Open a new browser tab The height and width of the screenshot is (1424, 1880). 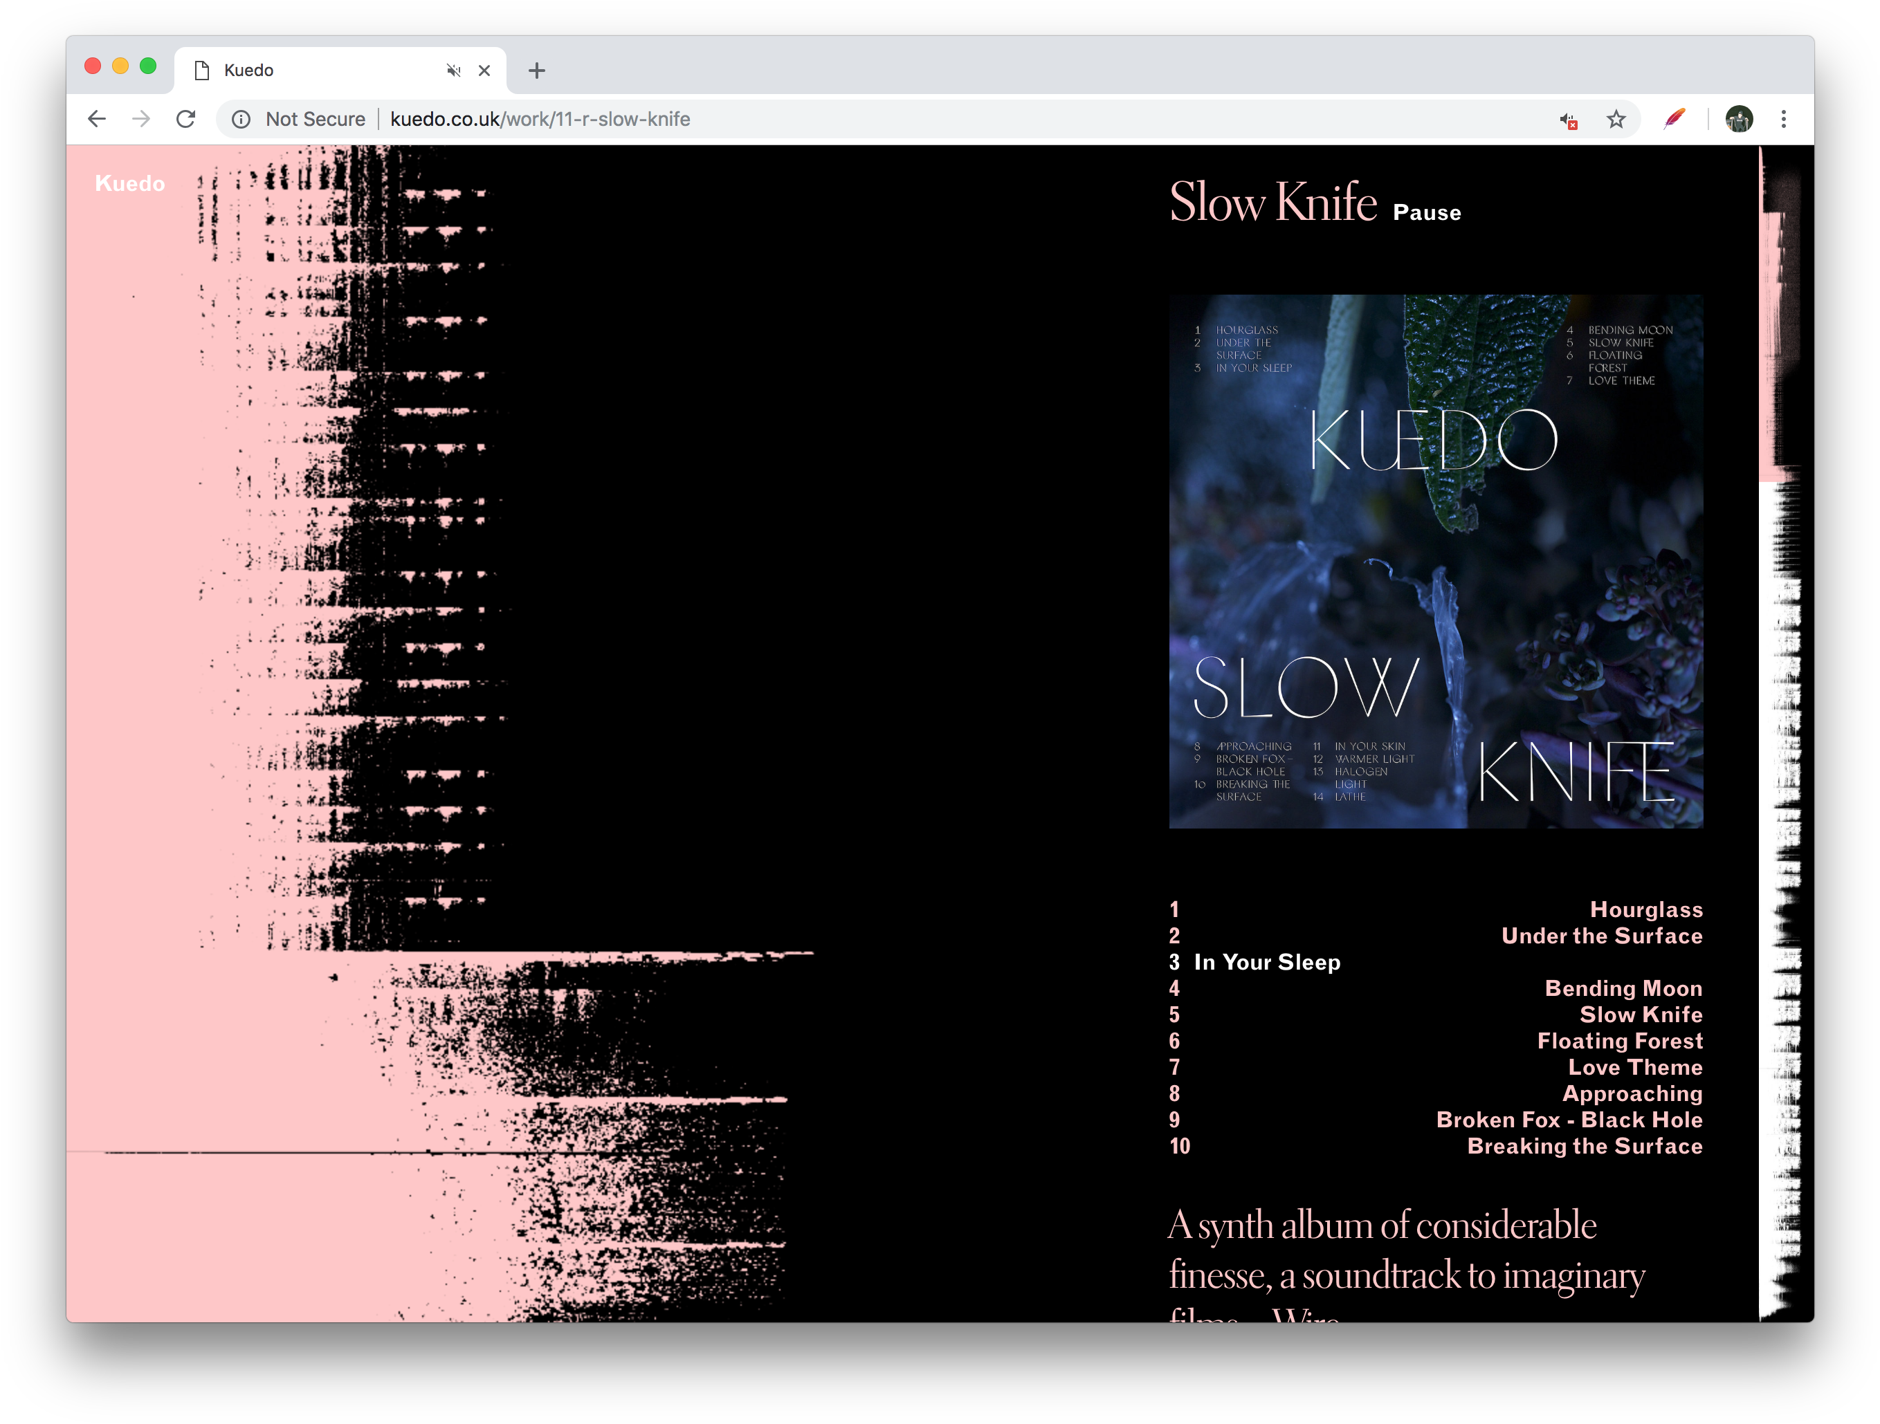point(536,71)
